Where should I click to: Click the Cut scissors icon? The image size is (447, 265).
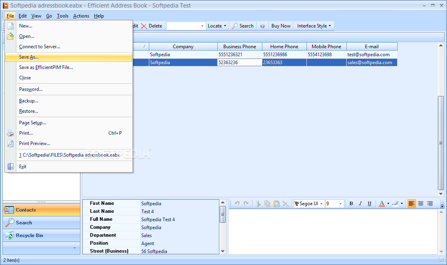258,204
